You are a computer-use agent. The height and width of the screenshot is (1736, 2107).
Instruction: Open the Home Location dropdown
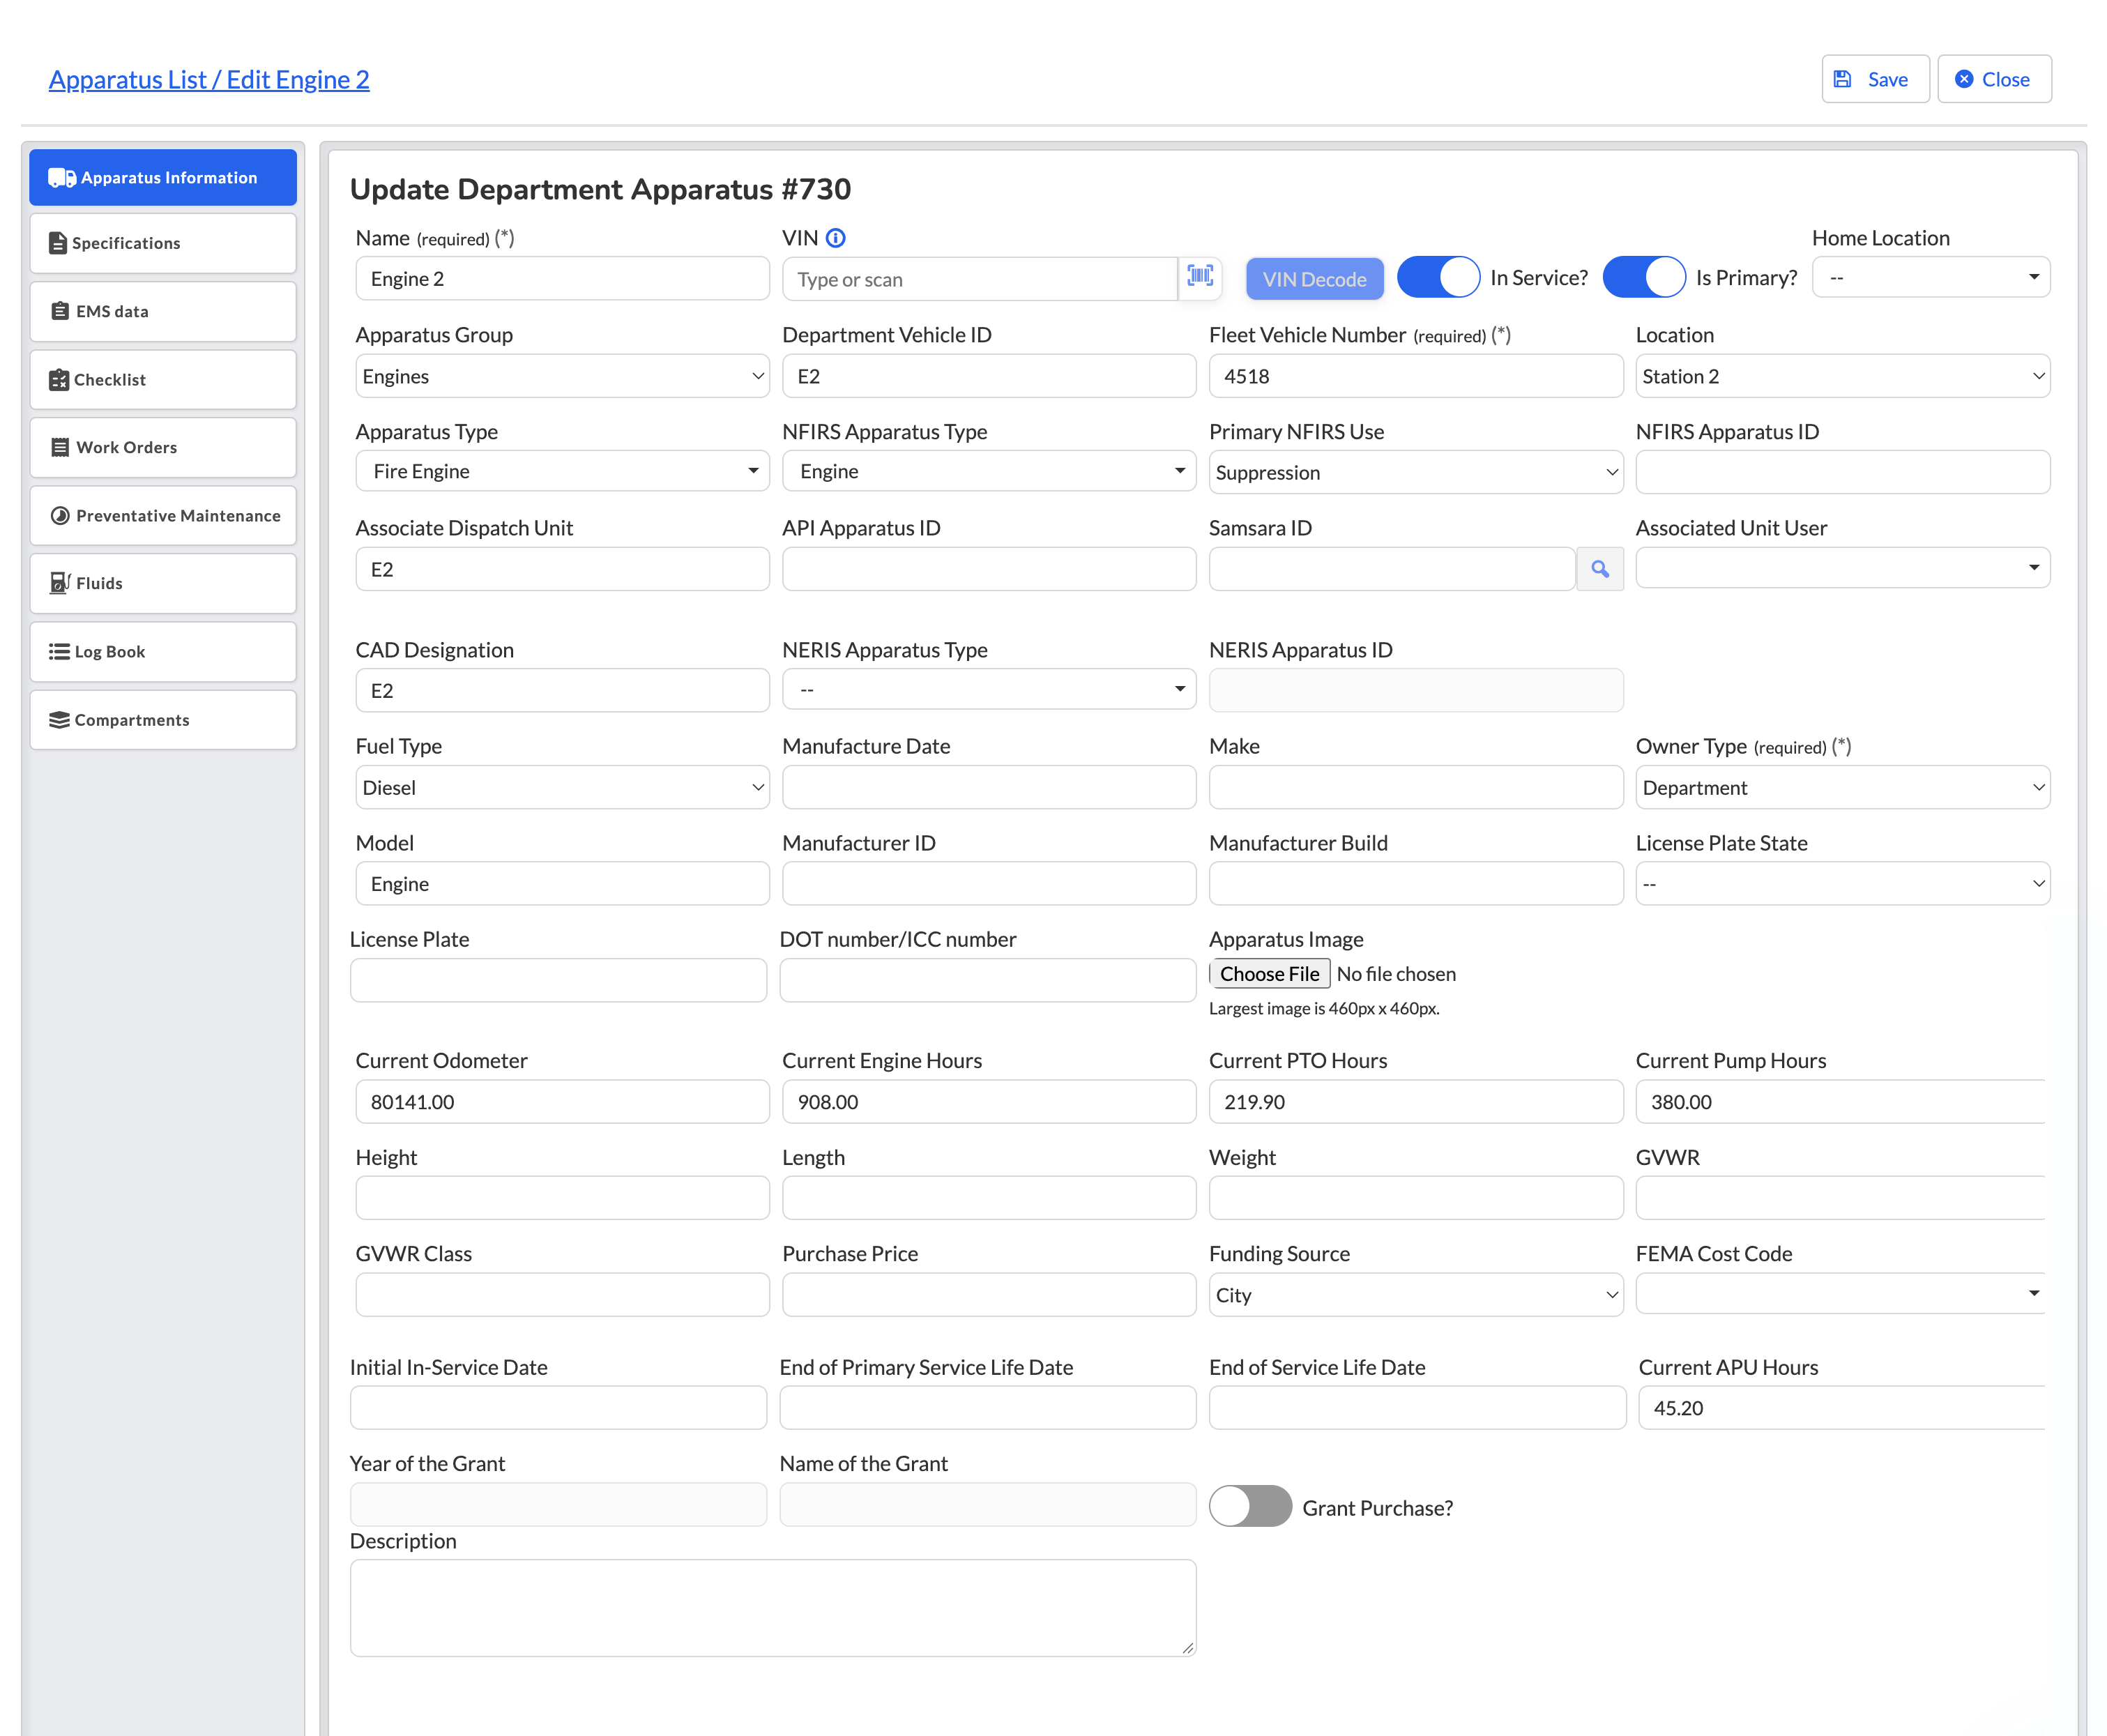point(1931,277)
